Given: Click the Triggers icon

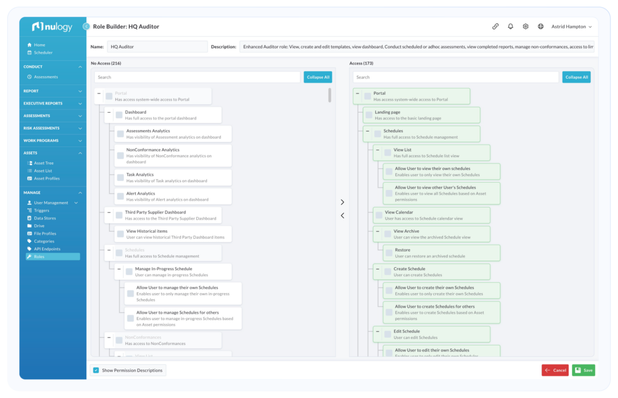Looking at the screenshot, I should coord(29,210).
